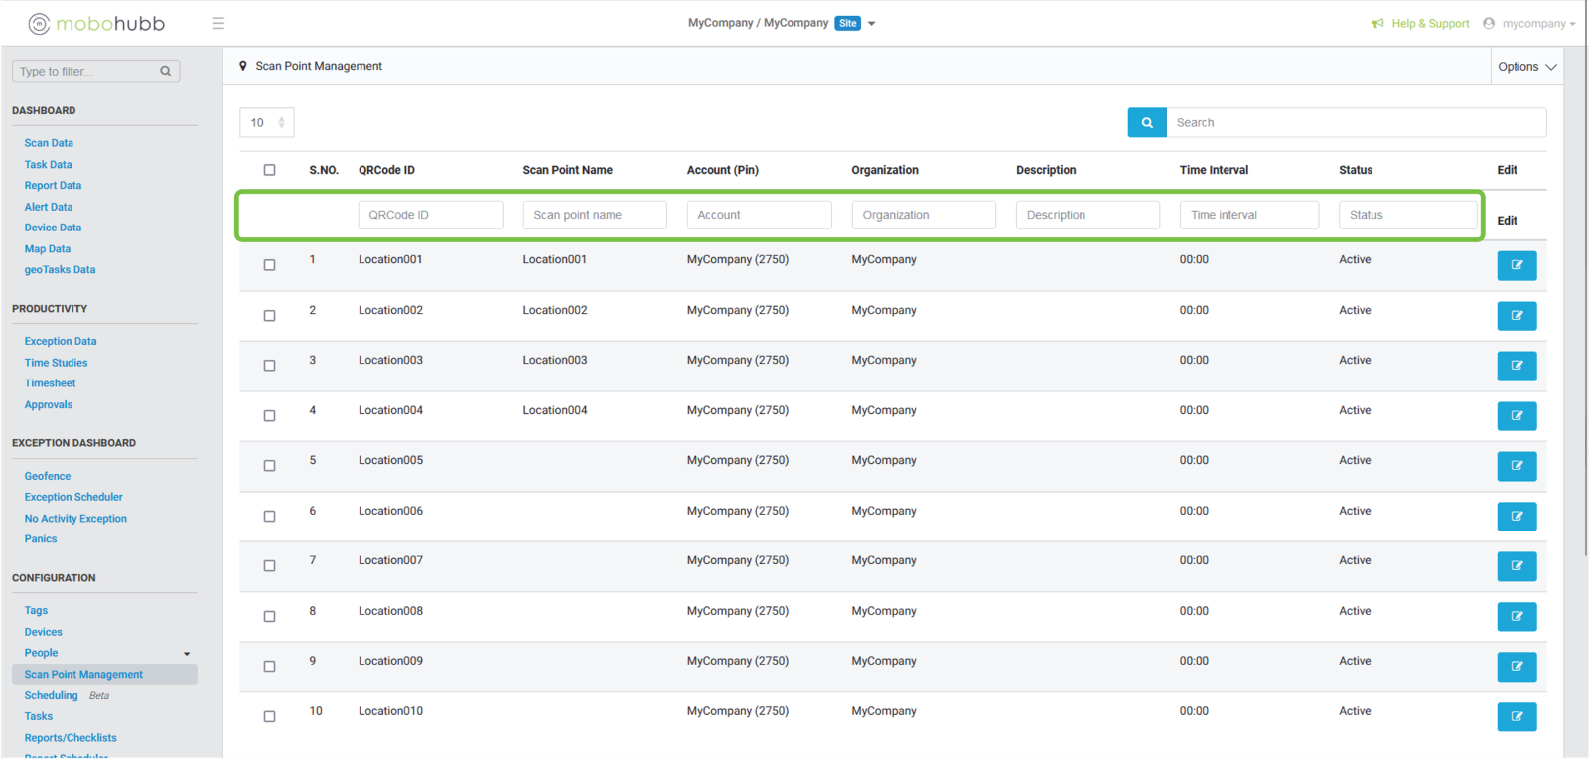Click the blue search magnifier button

(x=1147, y=122)
